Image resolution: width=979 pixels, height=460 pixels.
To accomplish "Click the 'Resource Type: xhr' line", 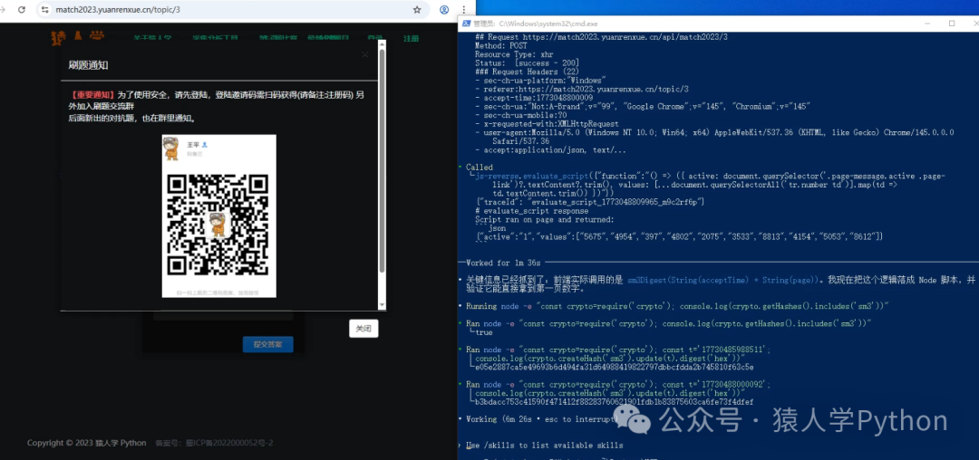I will tap(514, 54).
